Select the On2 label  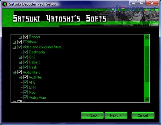[x=32, y=57]
